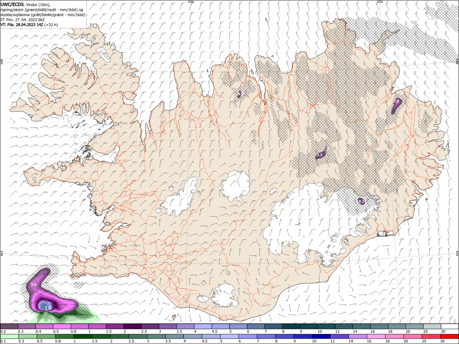Pick the dark green lower legend swatch labeled 1
The image size is (459, 344).
pos(83,336)
